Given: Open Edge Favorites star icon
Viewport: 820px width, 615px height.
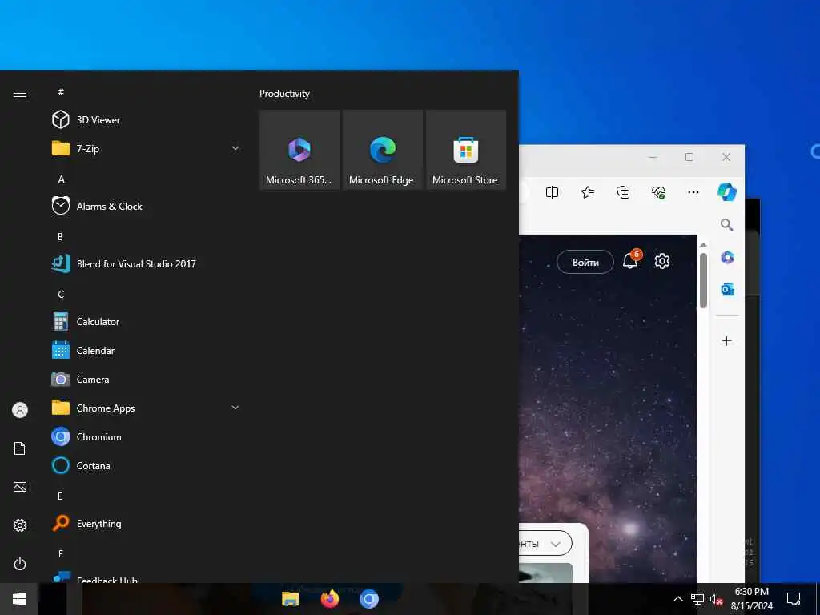Looking at the screenshot, I should pos(588,192).
